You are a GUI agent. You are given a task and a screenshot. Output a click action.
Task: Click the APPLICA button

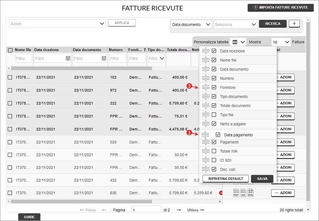coord(122,23)
